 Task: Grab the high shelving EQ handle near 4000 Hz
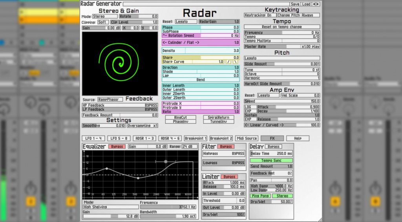click(x=166, y=161)
